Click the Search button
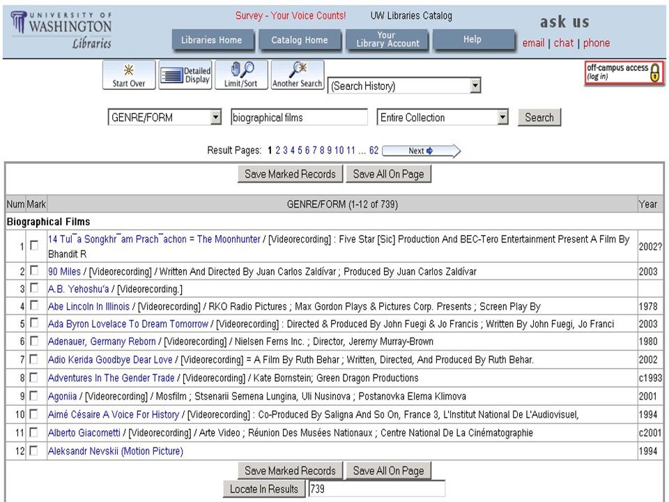This screenshot has height=502, width=669. coord(539,117)
